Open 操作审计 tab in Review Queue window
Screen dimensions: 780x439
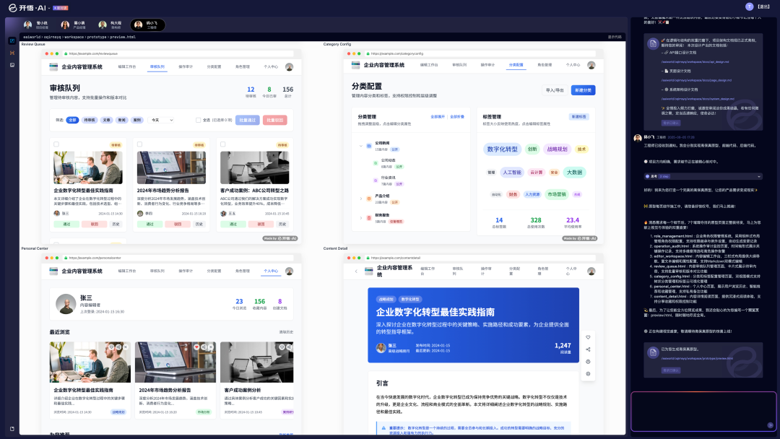pos(186,66)
